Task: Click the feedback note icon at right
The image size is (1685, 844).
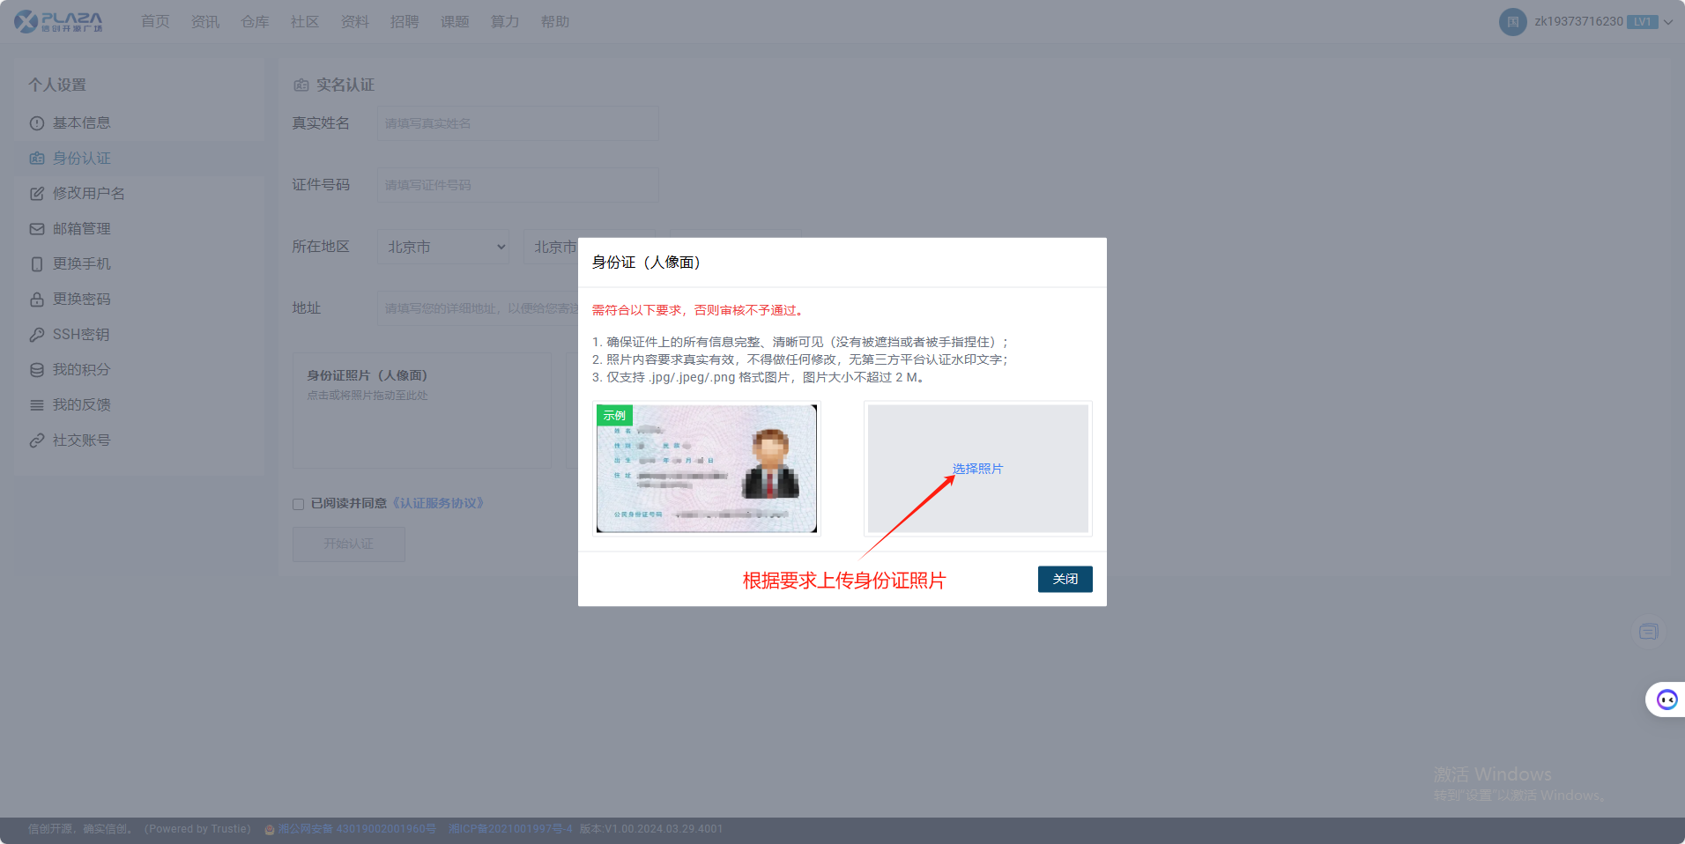Action: tap(1648, 632)
